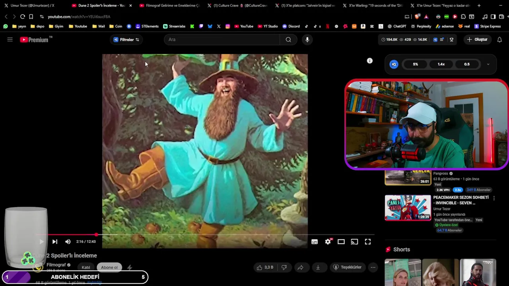
Task: Open vidIQ trophy icon in header
Action: (451, 40)
